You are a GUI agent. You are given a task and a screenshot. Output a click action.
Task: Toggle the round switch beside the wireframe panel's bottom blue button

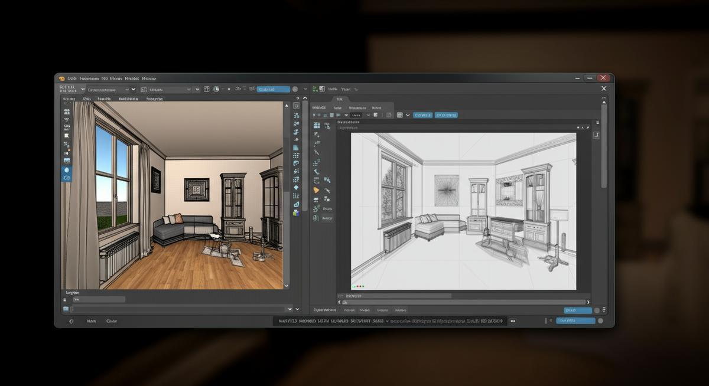coord(597,310)
